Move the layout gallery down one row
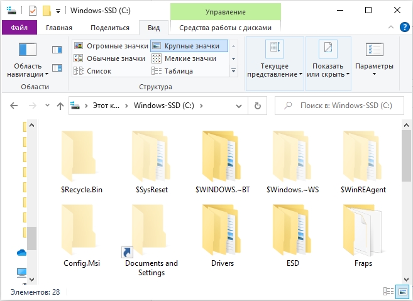Viewport: 413px width, 301px height. click(233, 58)
